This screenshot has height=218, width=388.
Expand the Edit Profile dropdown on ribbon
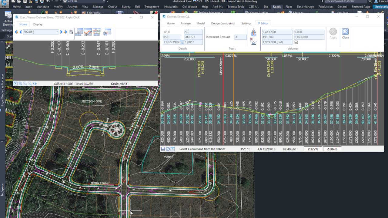pos(103,13)
